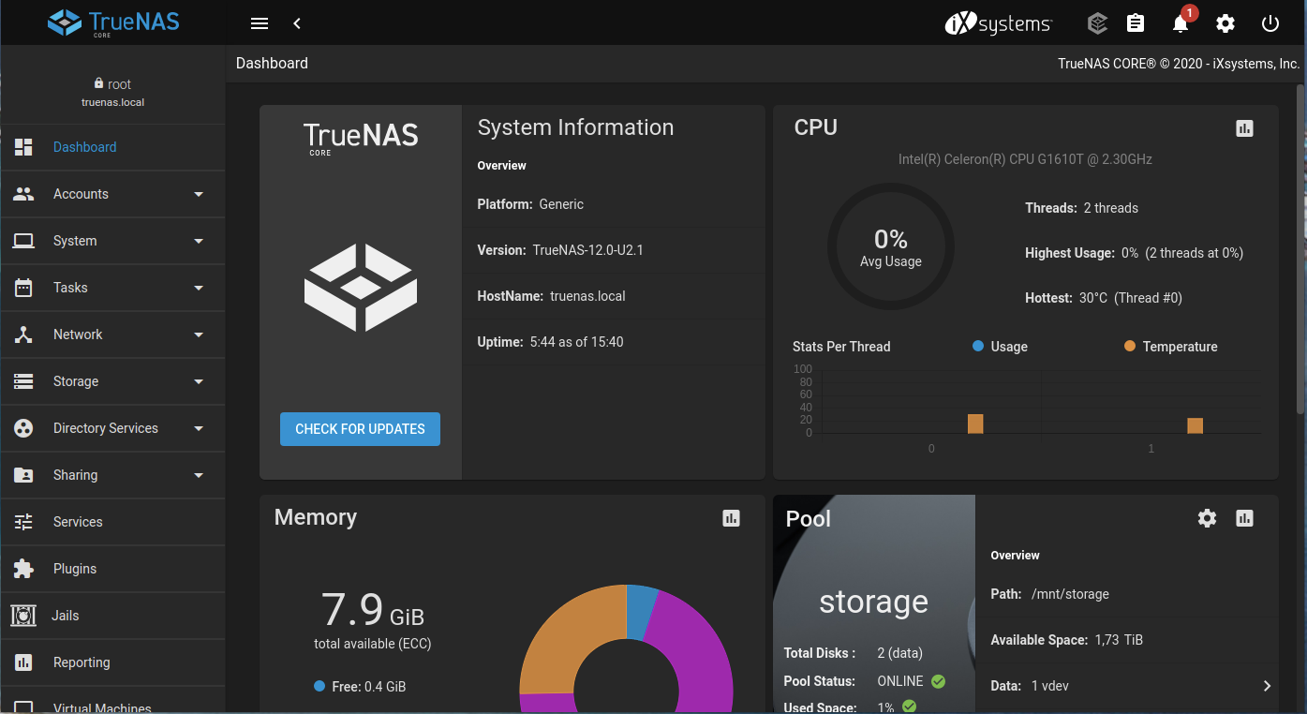The width and height of the screenshot is (1307, 714).
Task: Expand the Sharing sidebar section
Action: pyautogui.click(x=112, y=475)
